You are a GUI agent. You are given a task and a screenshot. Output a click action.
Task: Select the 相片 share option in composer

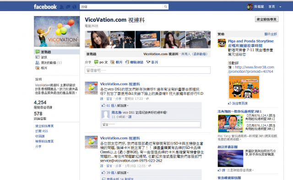[x=116, y=62]
